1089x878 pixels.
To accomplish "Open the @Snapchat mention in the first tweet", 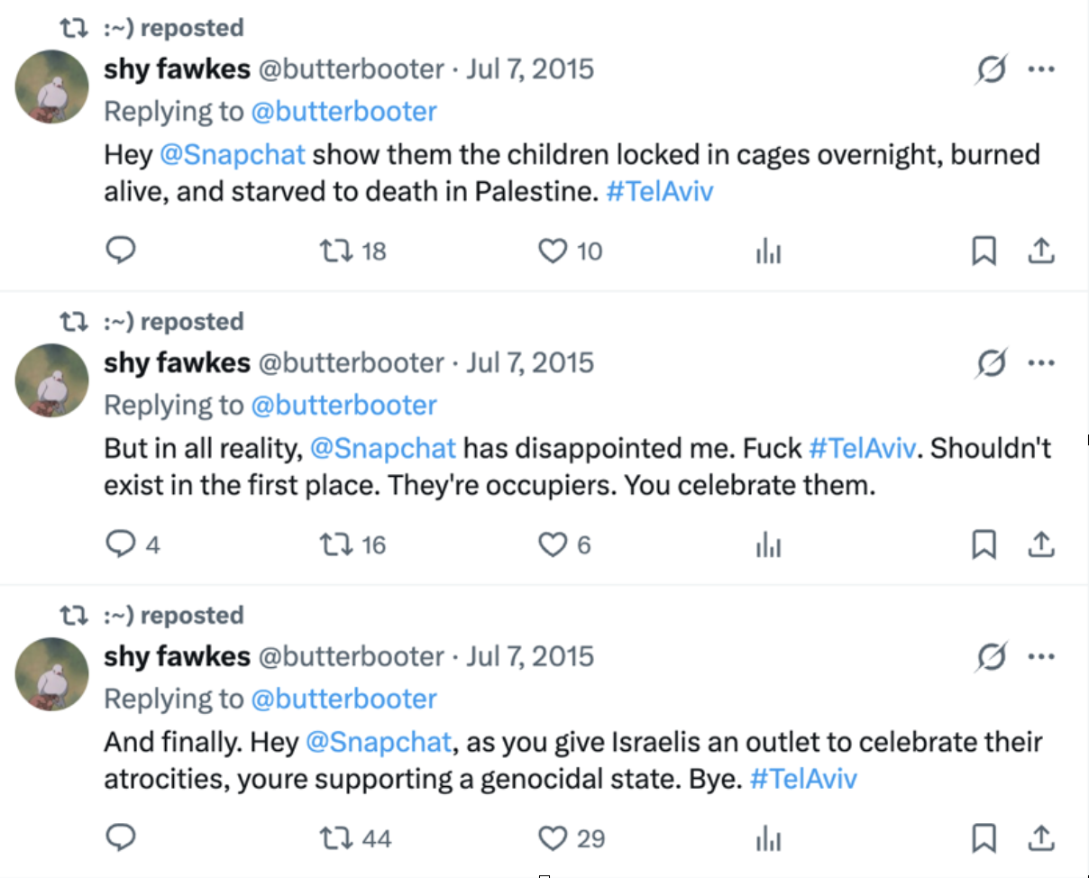I will pyautogui.click(x=233, y=154).
